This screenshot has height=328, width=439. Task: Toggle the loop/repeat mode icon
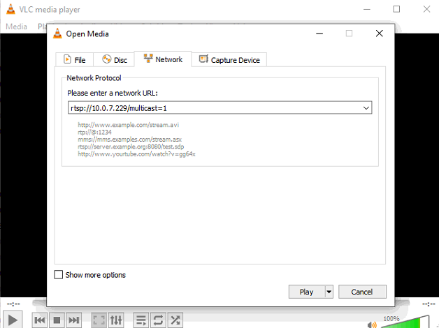[158, 320]
